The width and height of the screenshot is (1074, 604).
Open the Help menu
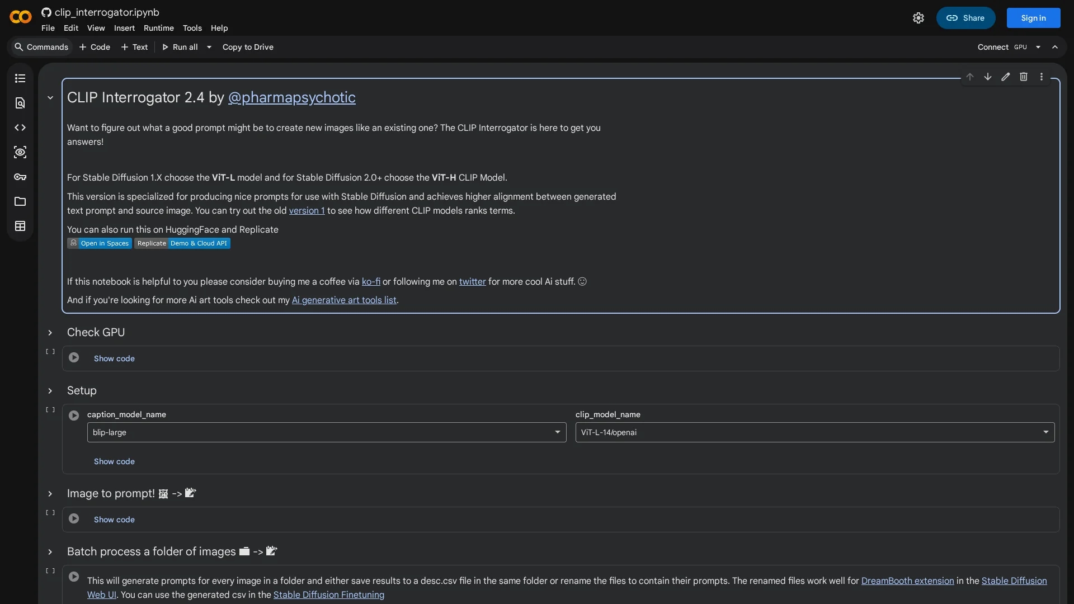tap(219, 28)
